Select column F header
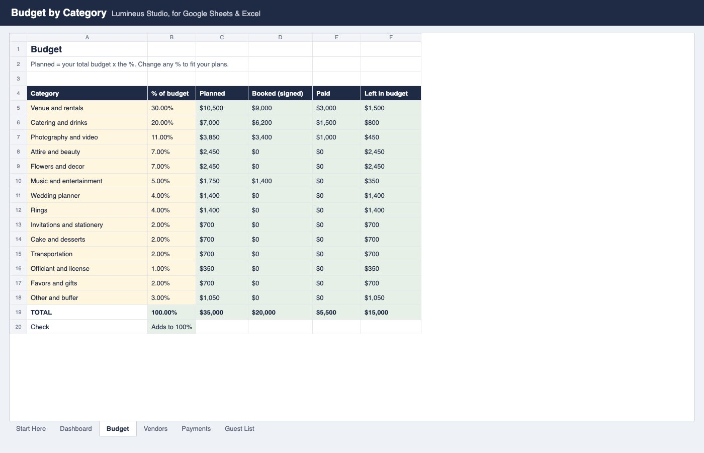The height and width of the screenshot is (453, 704). coord(391,38)
